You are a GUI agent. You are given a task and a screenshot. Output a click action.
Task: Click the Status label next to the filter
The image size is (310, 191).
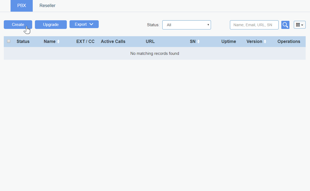153,25
